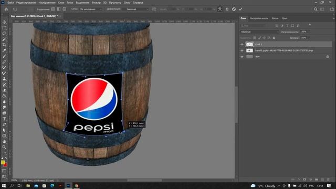Click the reset warp arrow icon
336x189 pixels.
click(x=227, y=9)
